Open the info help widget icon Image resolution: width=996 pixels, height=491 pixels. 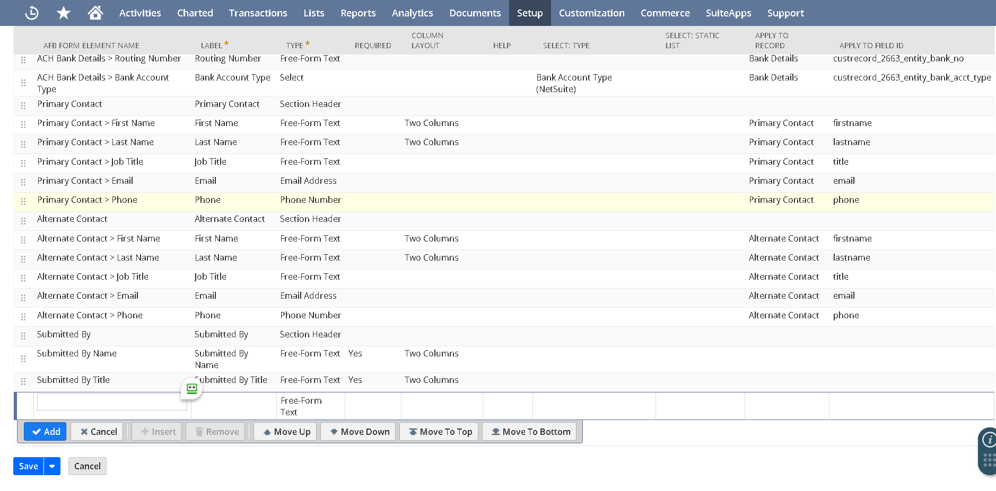click(989, 440)
